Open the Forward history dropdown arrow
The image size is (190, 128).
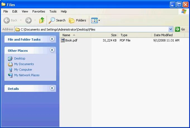[x=35, y=20]
